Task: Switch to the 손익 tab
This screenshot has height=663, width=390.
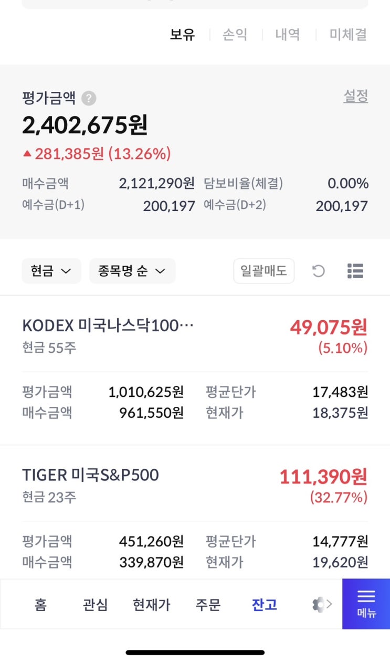Action: 235,35
